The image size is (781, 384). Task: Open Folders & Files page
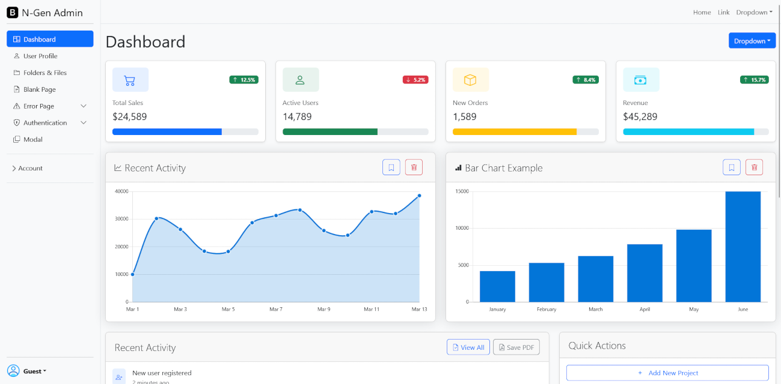point(50,73)
